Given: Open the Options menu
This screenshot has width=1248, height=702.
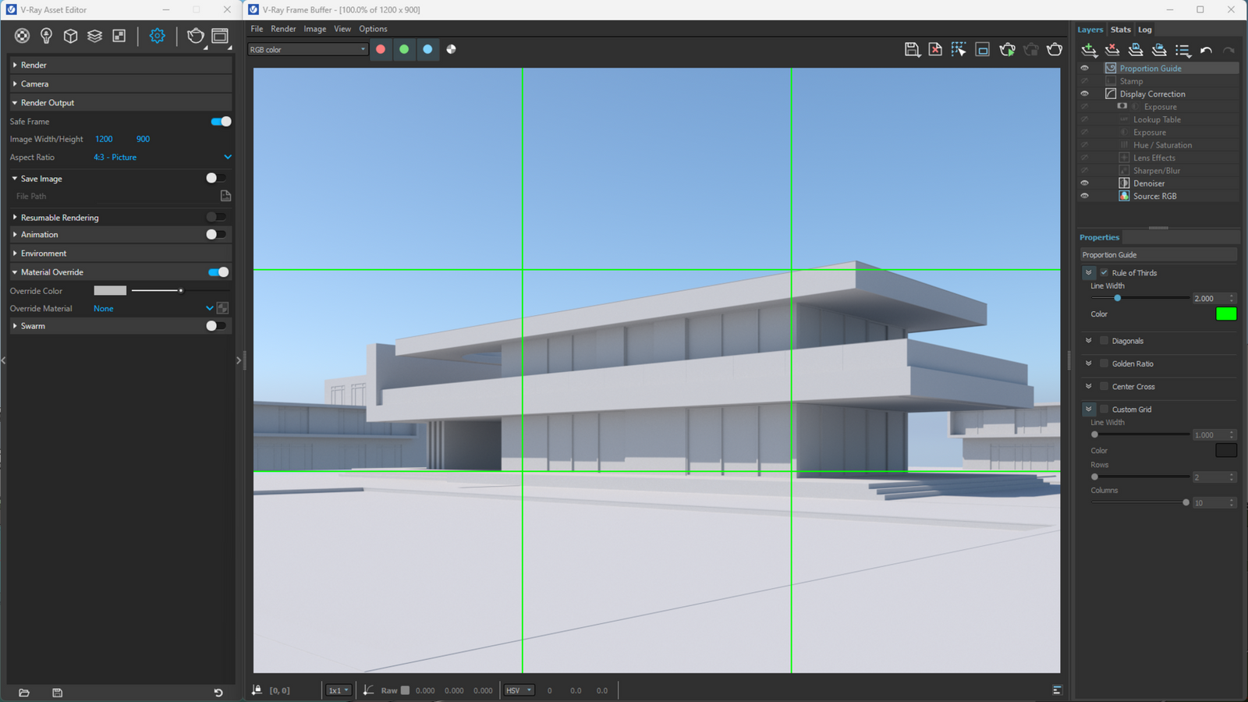Looking at the screenshot, I should pos(373,28).
